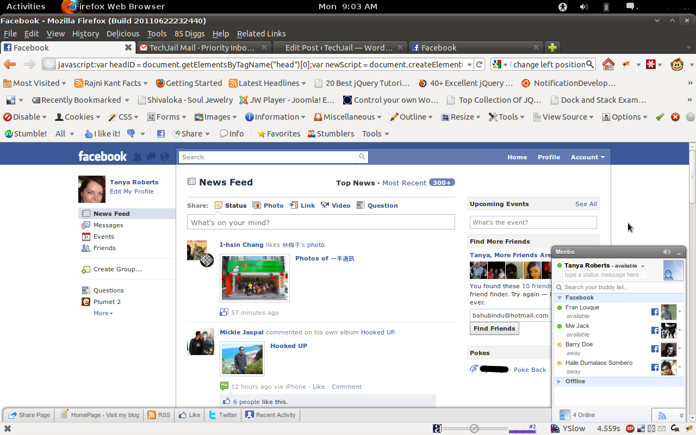This screenshot has width=696, height=435.
Task: Open the Hooked UP album thumbnail
Action: click(242, 359)
